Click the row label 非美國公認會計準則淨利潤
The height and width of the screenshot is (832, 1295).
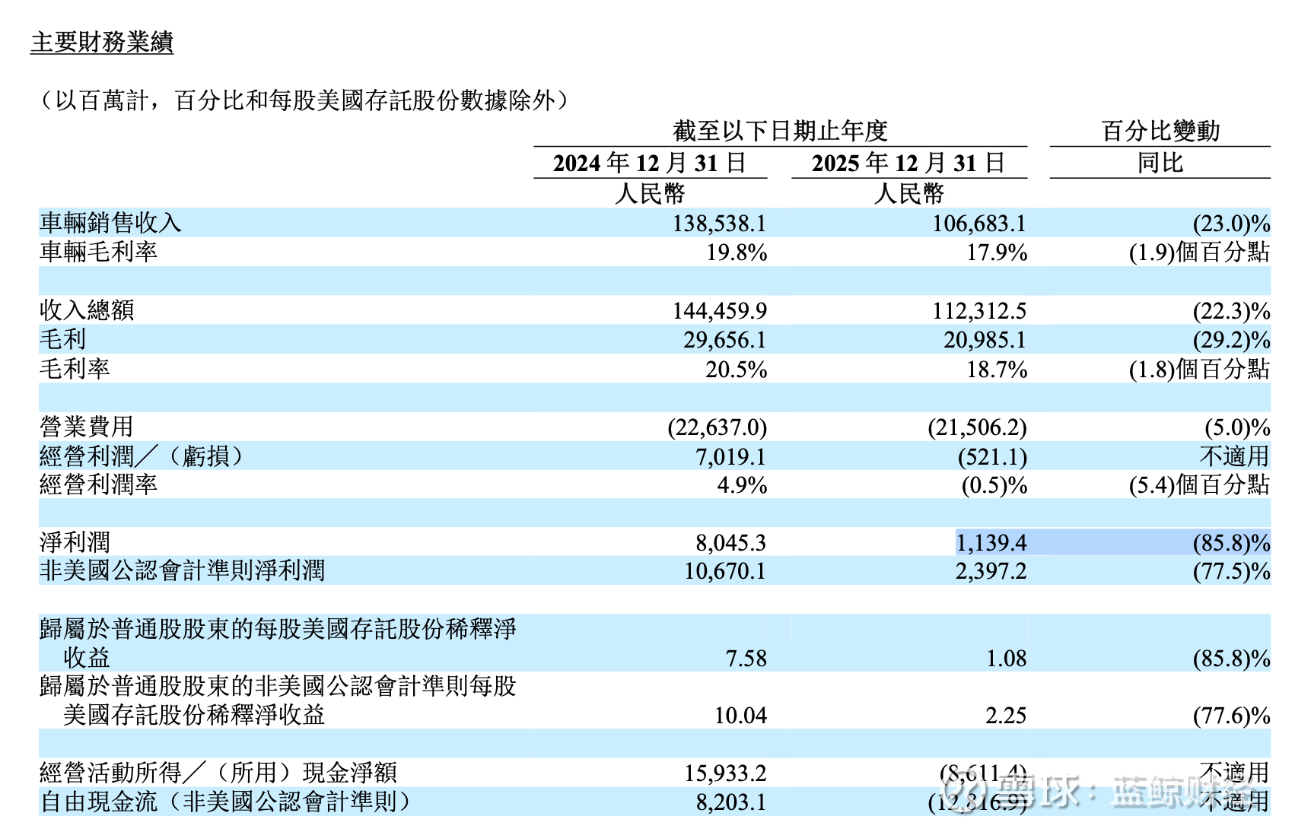click(x=183, y=570)
